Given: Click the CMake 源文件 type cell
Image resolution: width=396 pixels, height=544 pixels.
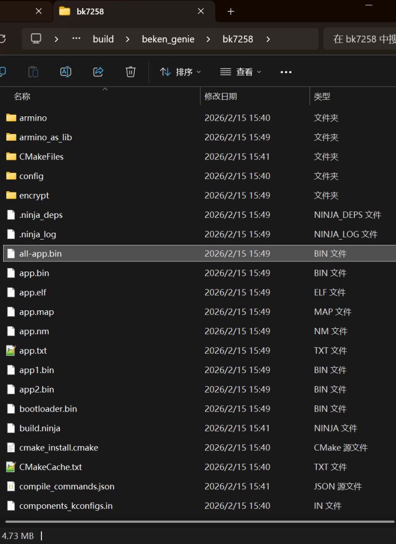Looking at the screenshot, I should 340,447.
